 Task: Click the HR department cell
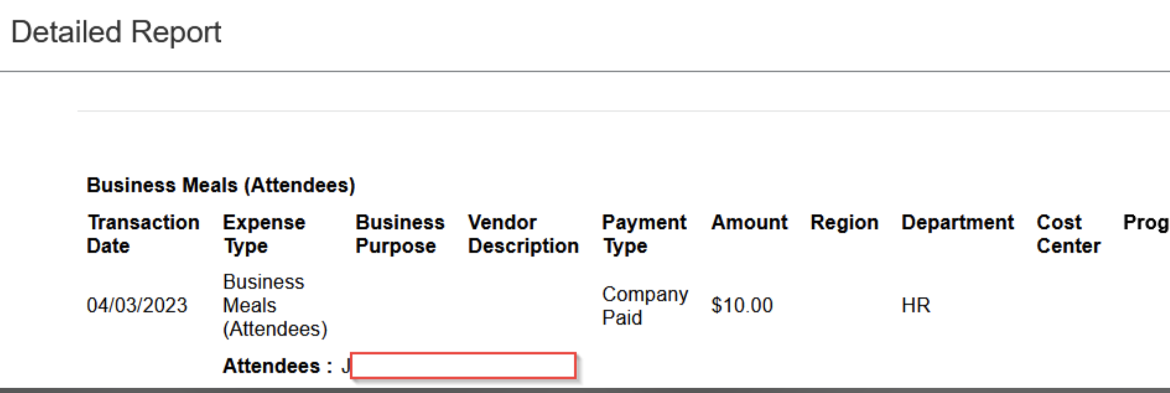pyautogui.click(x=915, y=305)
